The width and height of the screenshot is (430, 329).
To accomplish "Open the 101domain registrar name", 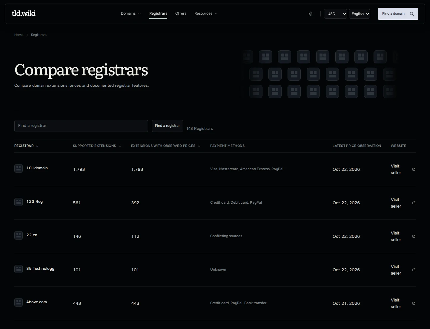I will pos(37,168).
